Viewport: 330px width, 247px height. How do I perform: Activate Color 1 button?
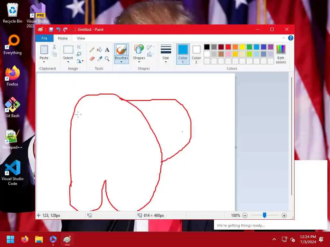(183, 54)
